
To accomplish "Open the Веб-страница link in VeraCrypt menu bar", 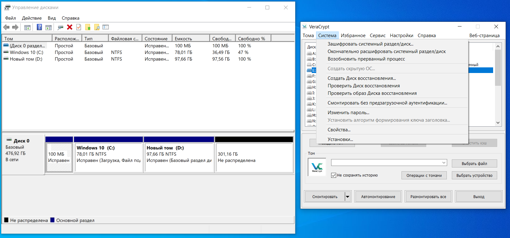I will tap(484, 36).
